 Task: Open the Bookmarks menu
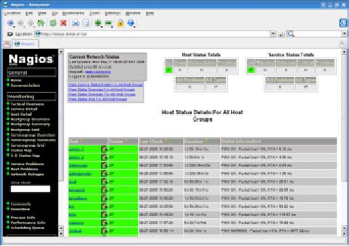point(73,13)
